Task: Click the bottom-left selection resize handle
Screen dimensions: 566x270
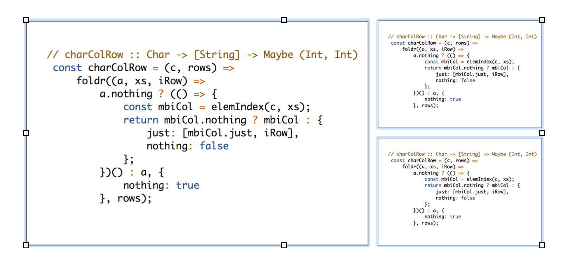Action: tap(26, 245)
